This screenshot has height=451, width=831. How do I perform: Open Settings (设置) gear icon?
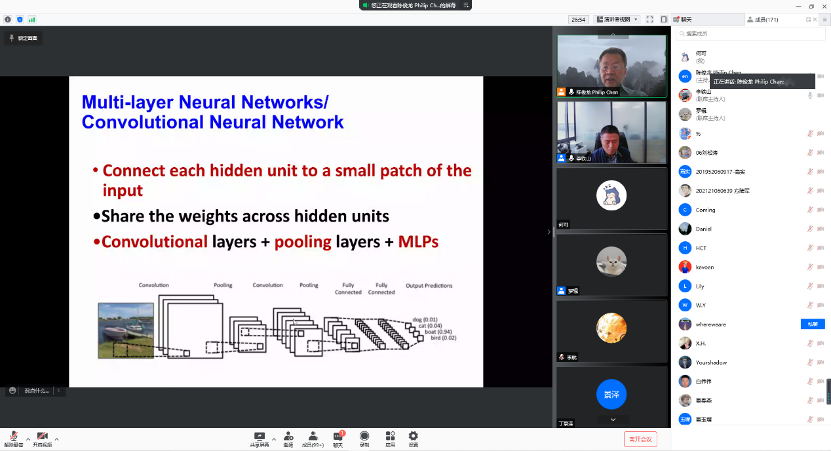tap(413, 439)
